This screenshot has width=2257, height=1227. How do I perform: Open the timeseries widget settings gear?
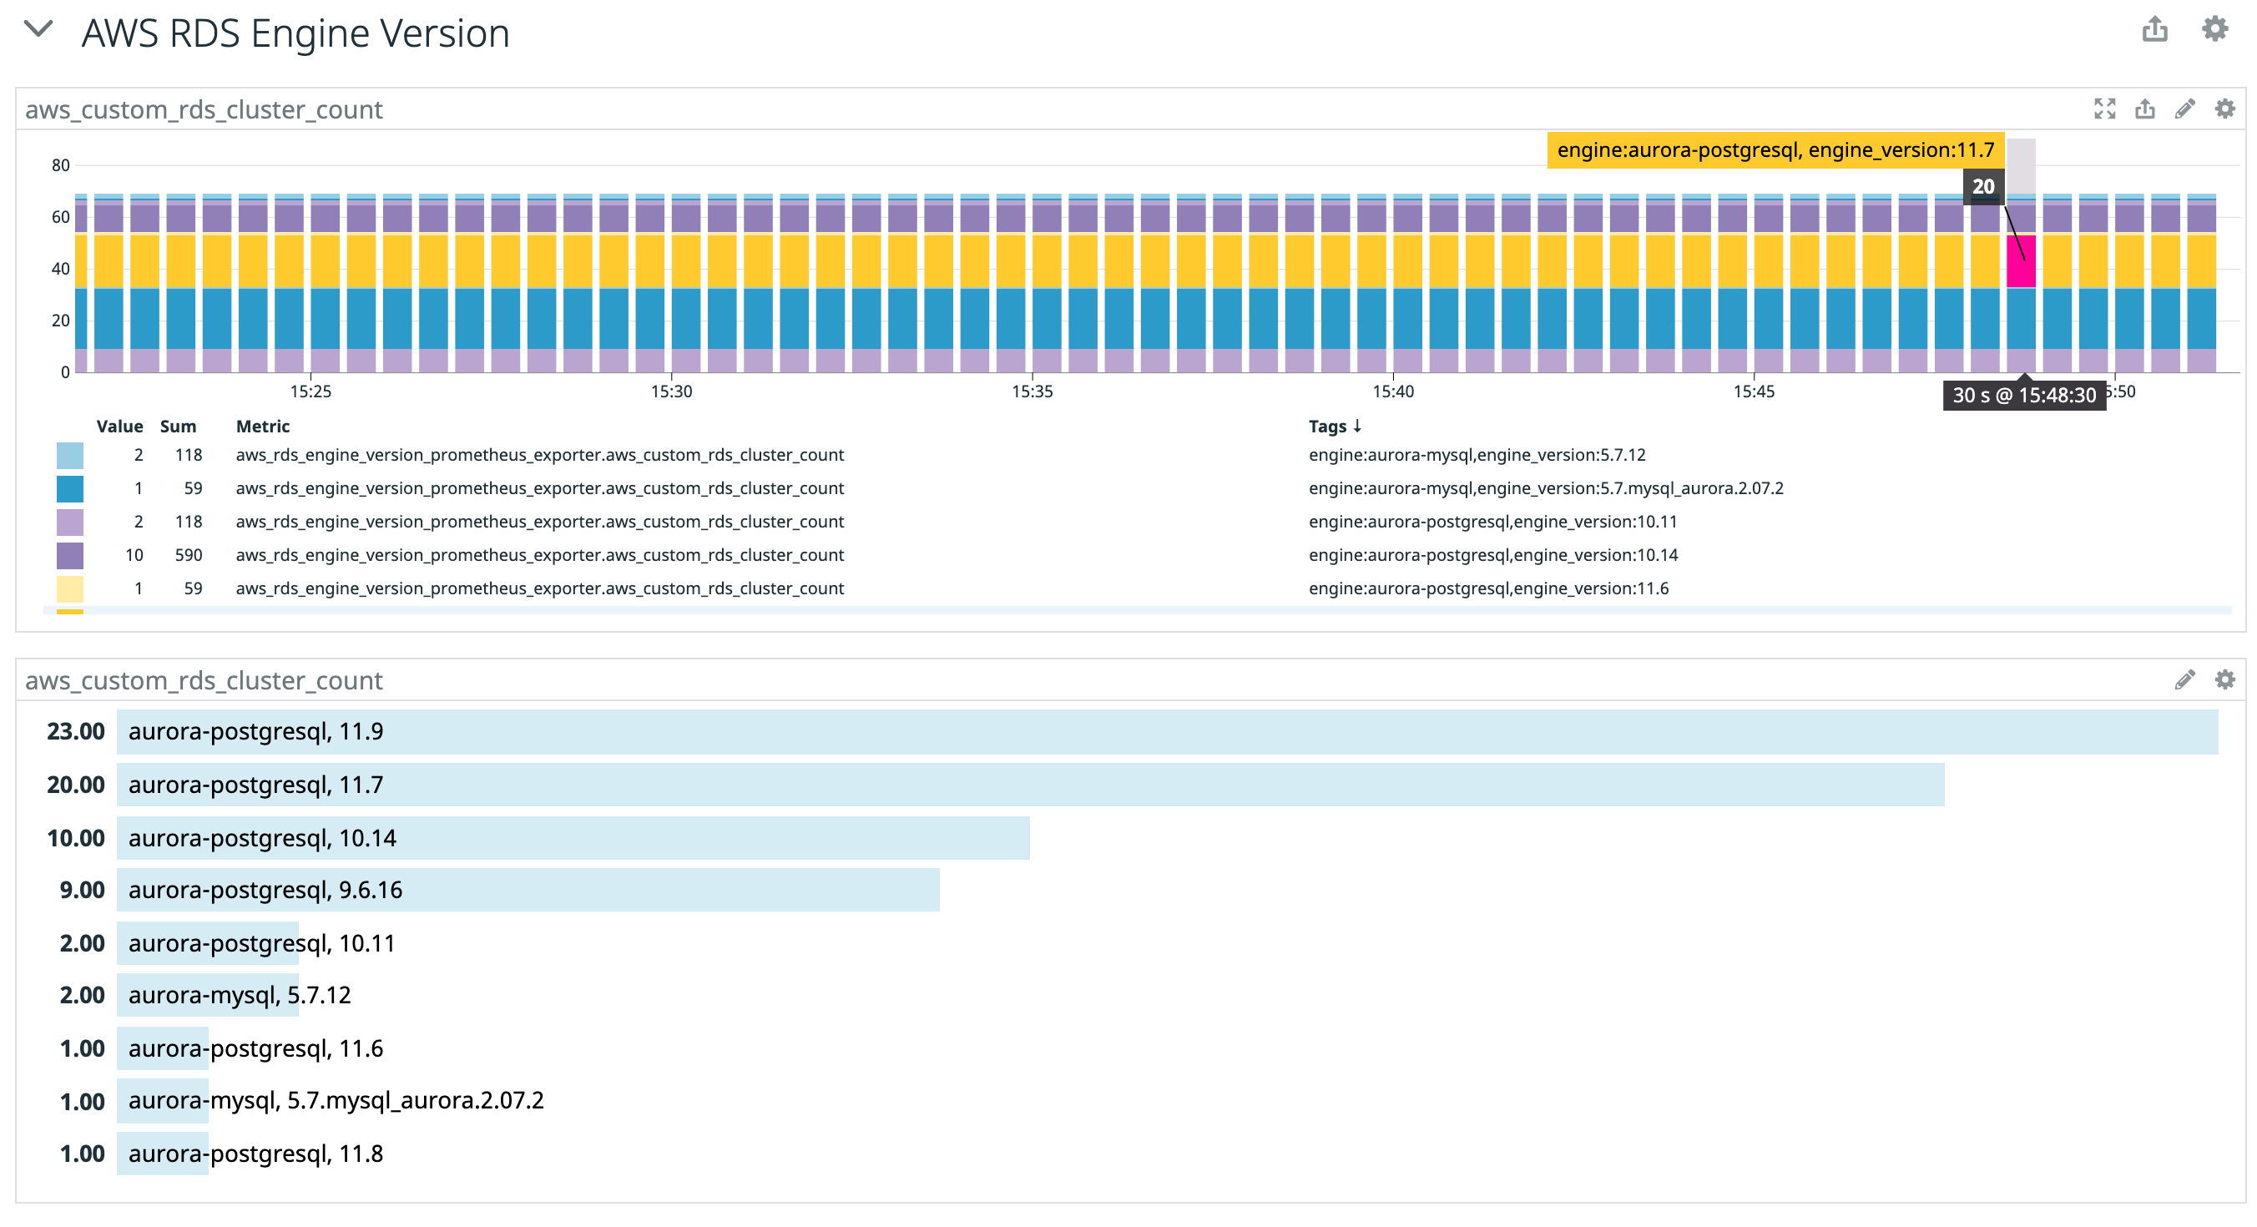(2224, 109)
